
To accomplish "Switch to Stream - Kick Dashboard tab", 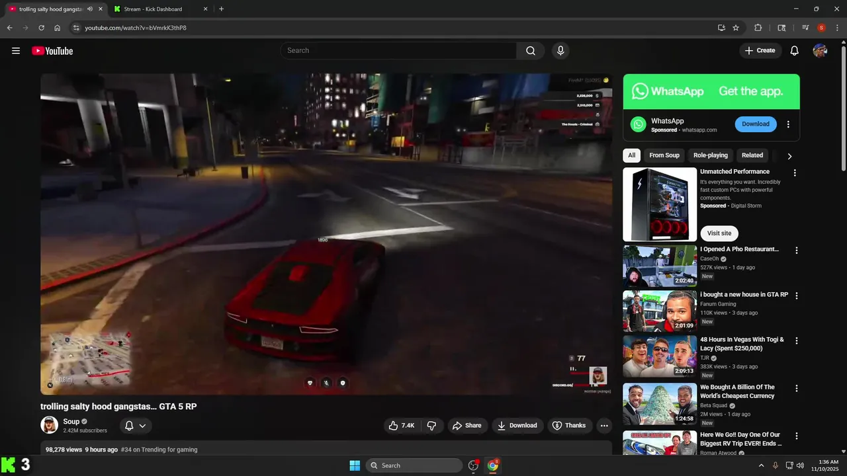I will [x=159, y=9].
